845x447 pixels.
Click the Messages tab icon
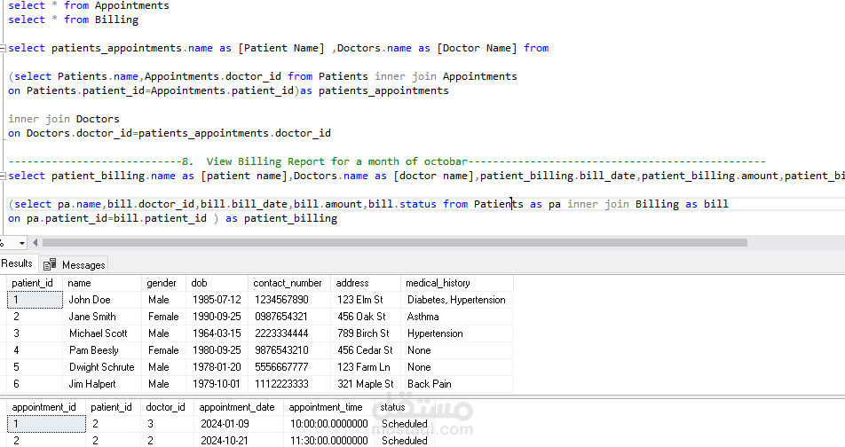pos(50,264)
